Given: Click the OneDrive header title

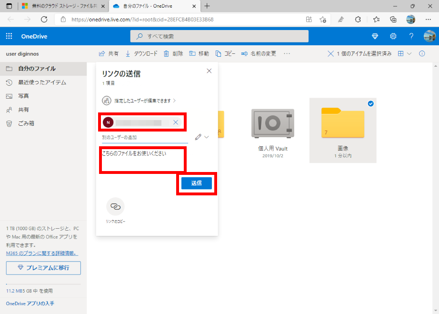Looking at the screenshot, I should (x=34, y=36).
